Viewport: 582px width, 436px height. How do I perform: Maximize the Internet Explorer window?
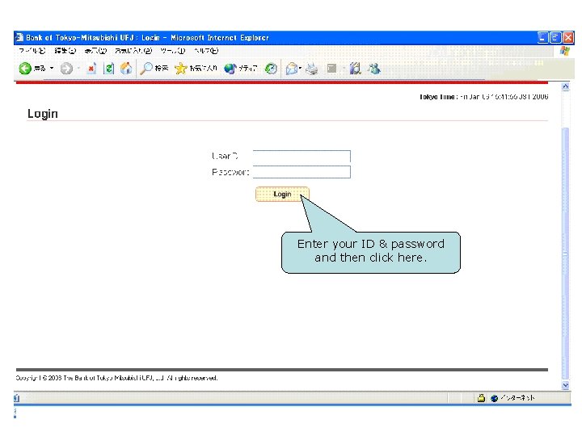(x=555, y=37)
